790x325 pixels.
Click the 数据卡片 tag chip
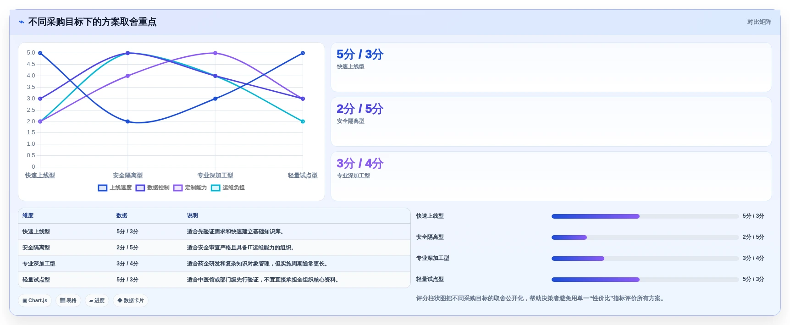coord(131,301)
